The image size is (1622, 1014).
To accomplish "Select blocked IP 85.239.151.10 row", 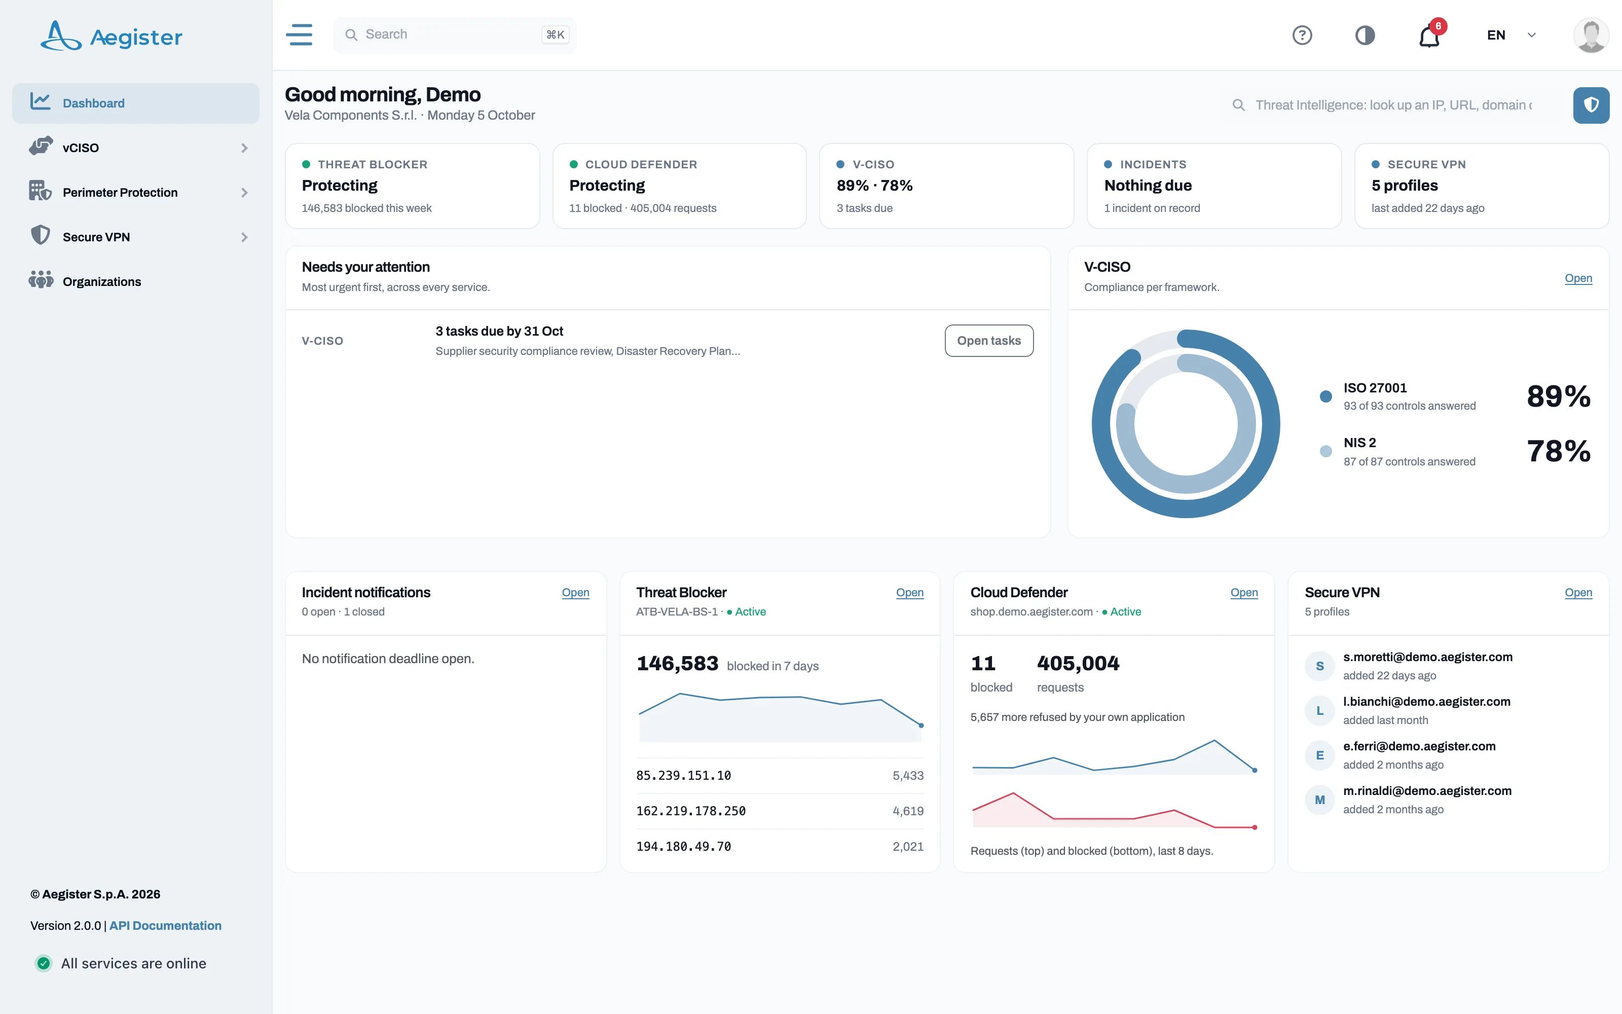I will (780, 776).
